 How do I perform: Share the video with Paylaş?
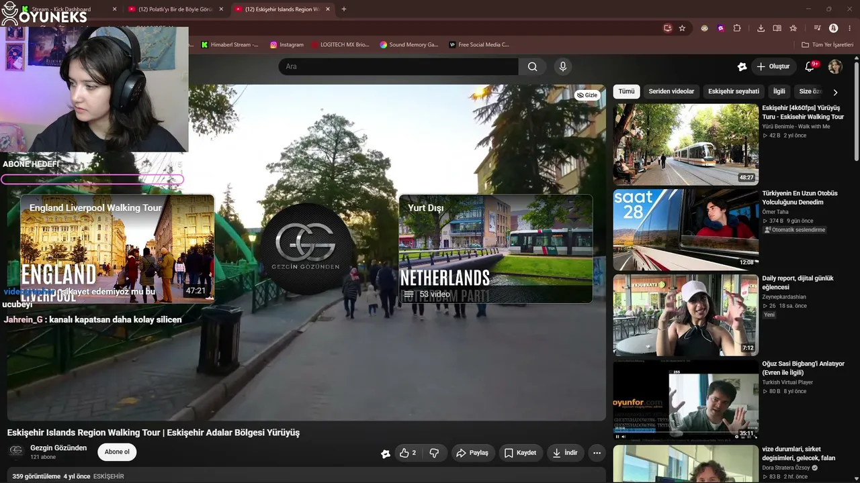pos(473,453)
